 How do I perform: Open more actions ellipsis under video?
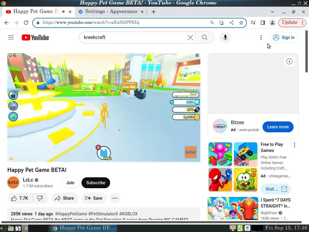tap(115, 198)
